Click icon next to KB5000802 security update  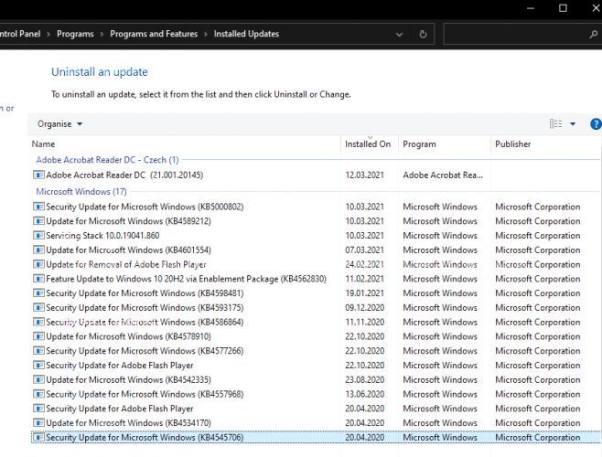tap(38, 207)
